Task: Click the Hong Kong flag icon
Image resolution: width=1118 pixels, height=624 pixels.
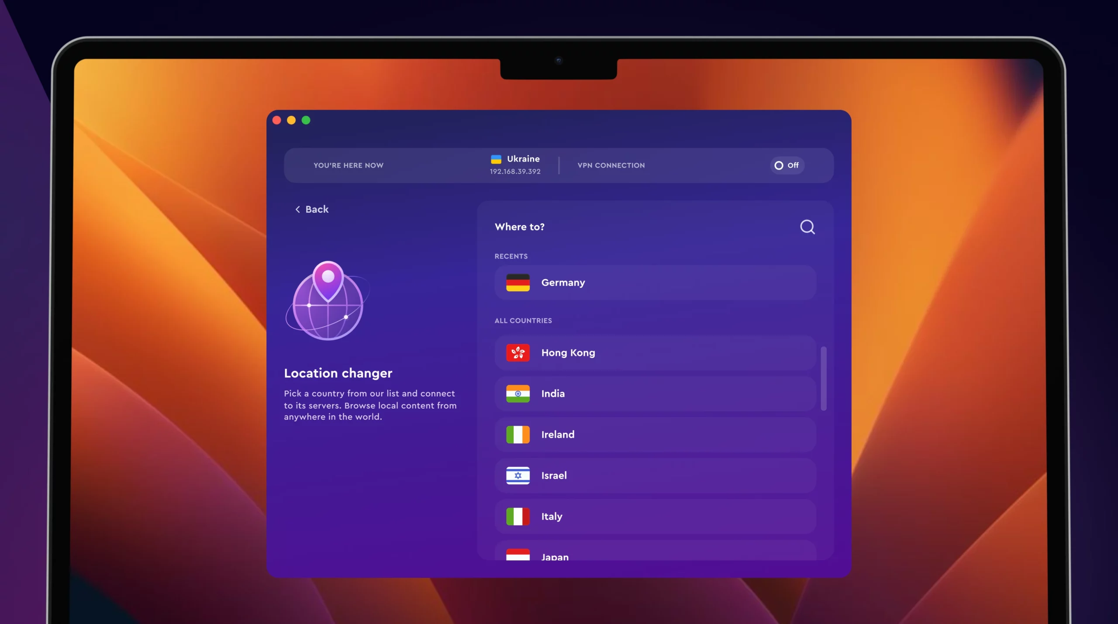Action: pos(518,352)
